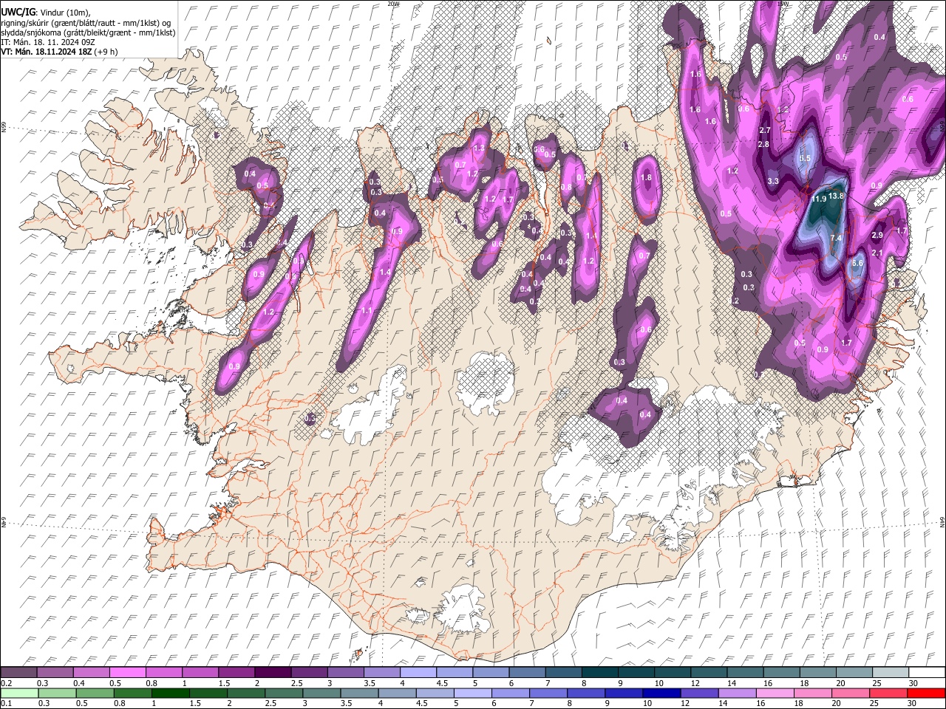Click the 11.9 precipitation value on the map
946x709 pixels.
tap(819, 199)
